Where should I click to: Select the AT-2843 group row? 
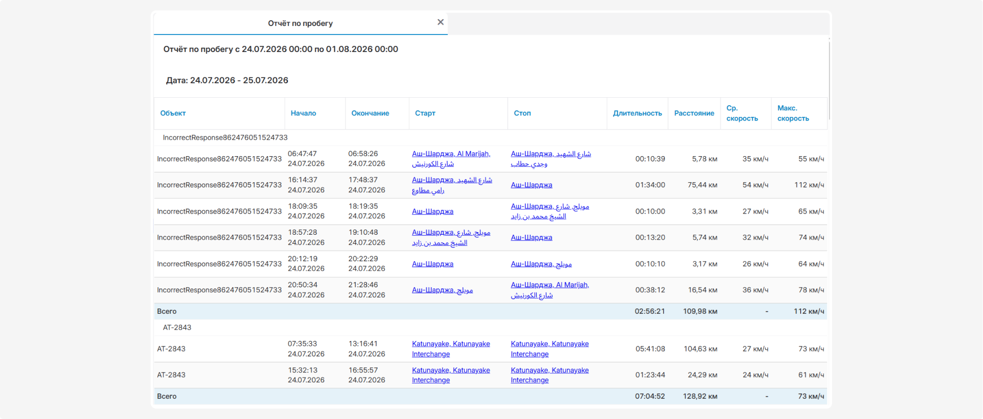click(490, 328)
